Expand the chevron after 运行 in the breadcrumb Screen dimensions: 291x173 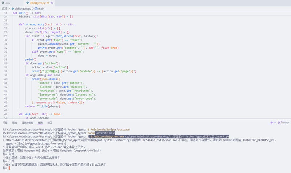point(9,8)
